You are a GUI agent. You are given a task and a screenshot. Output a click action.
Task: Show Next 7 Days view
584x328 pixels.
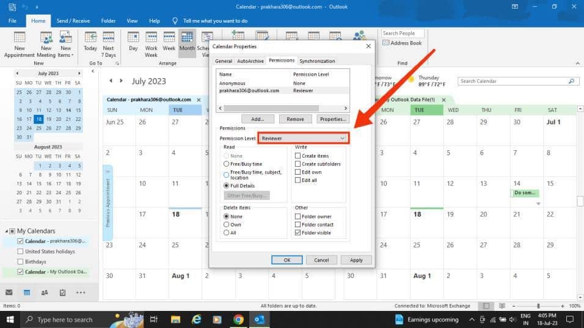click(108, 45)
